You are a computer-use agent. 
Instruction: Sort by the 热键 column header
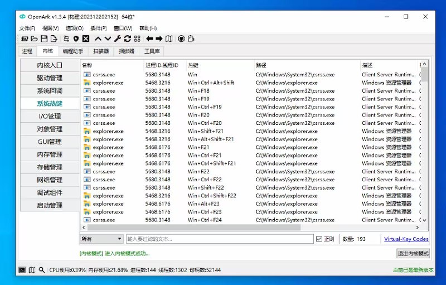pos(220,65)
